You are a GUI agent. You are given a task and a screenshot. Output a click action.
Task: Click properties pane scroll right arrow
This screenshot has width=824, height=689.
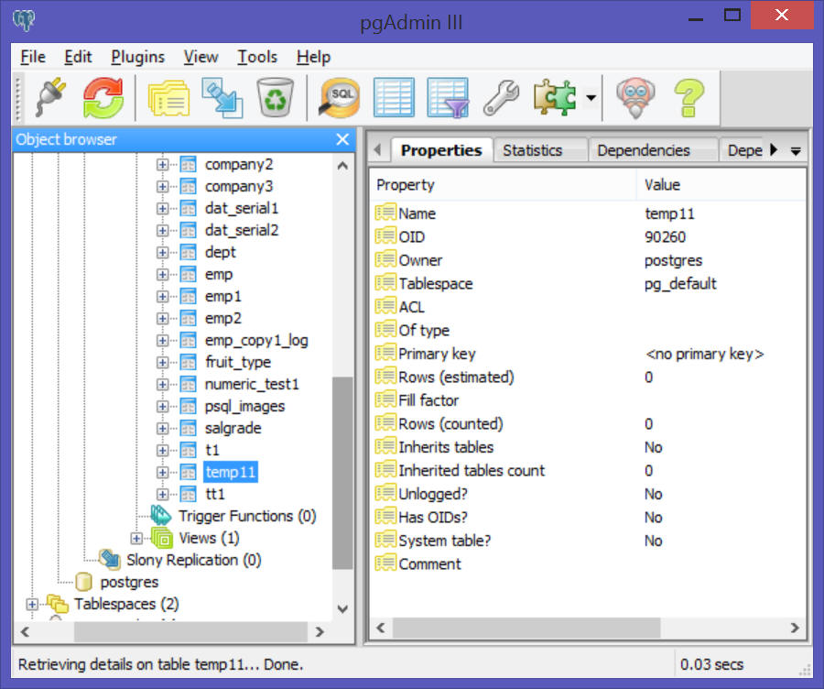[x=795, y=628]
